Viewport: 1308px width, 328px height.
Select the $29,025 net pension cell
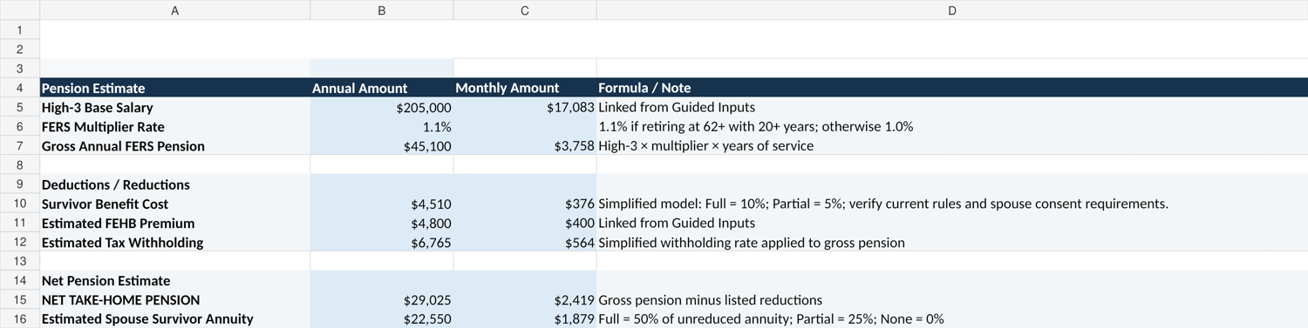[382, 299]
